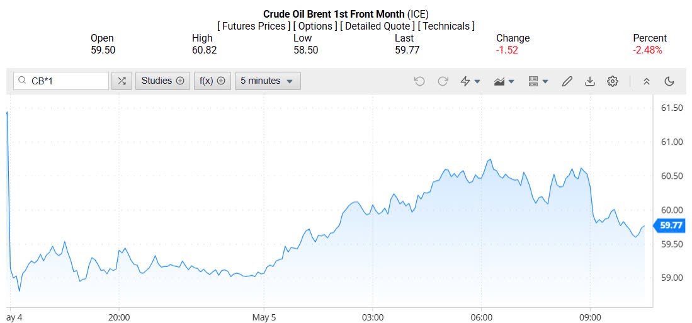
Task: Add Studies to the chart
Action: (x=162, y=81)
